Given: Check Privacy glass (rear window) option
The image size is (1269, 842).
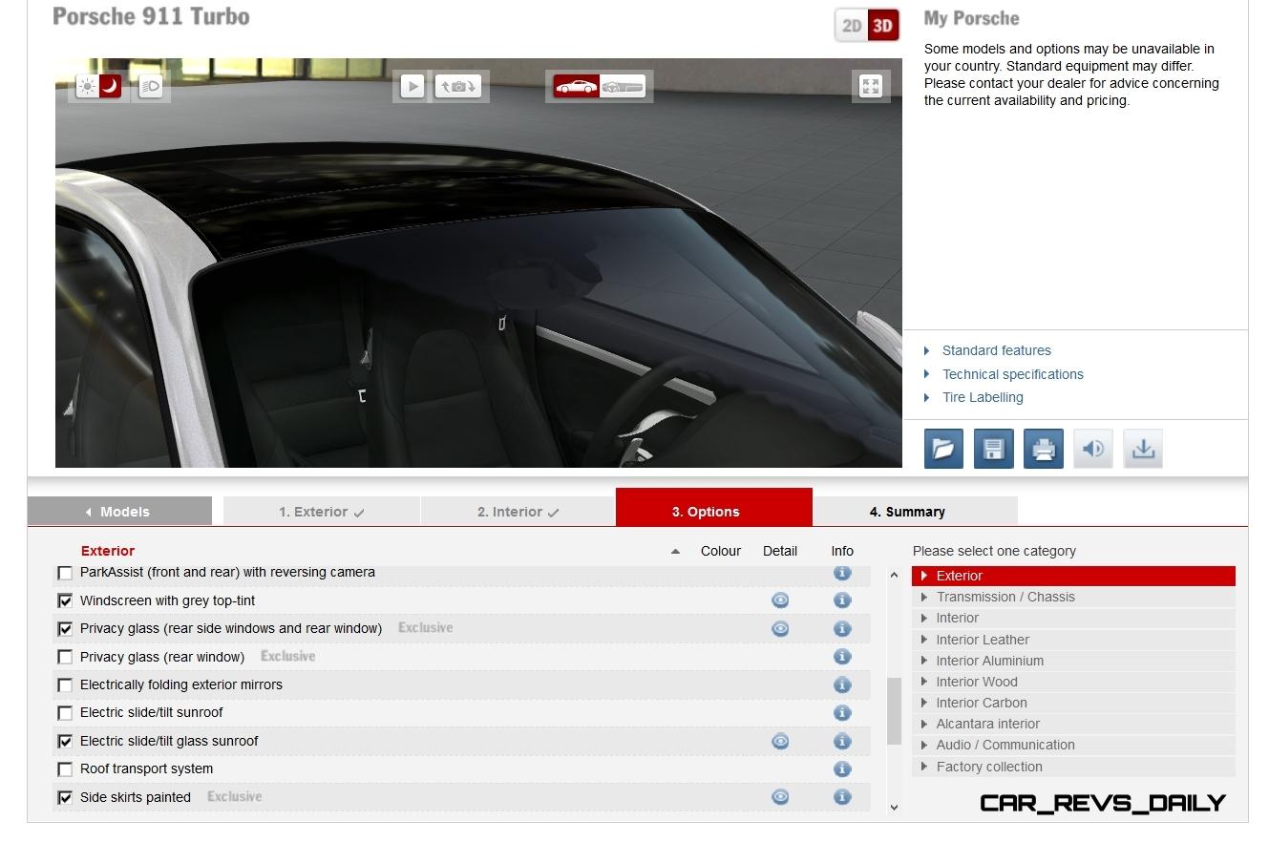Looking at the screenshot, I should pos(65,657).
